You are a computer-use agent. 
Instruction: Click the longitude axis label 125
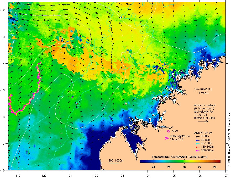coord(174,175)
